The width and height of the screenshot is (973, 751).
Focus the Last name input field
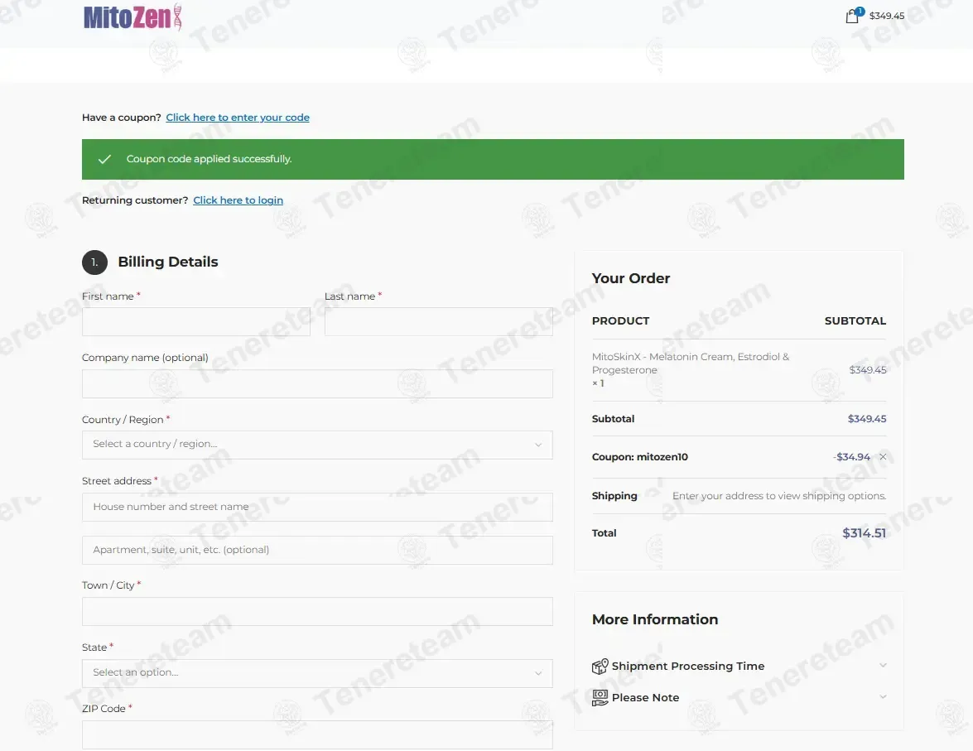tap(439, 321)
